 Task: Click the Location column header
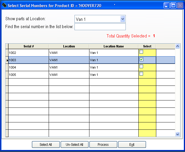click(69, 46)
